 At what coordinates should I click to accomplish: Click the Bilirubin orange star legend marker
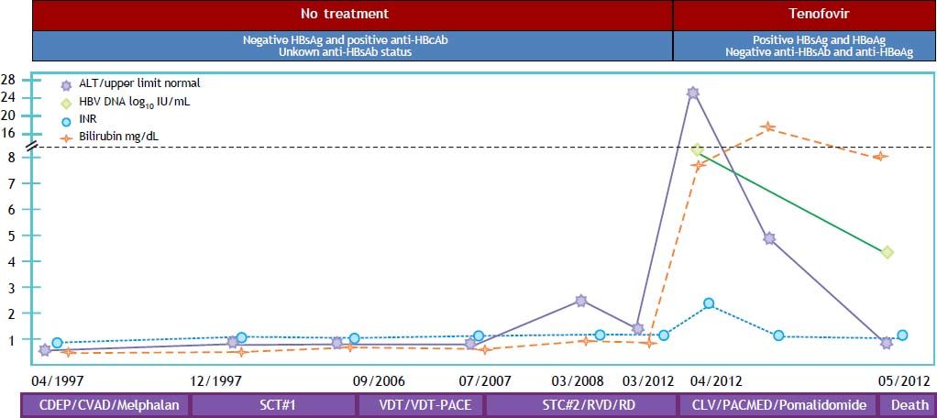[x=65, y=137]
